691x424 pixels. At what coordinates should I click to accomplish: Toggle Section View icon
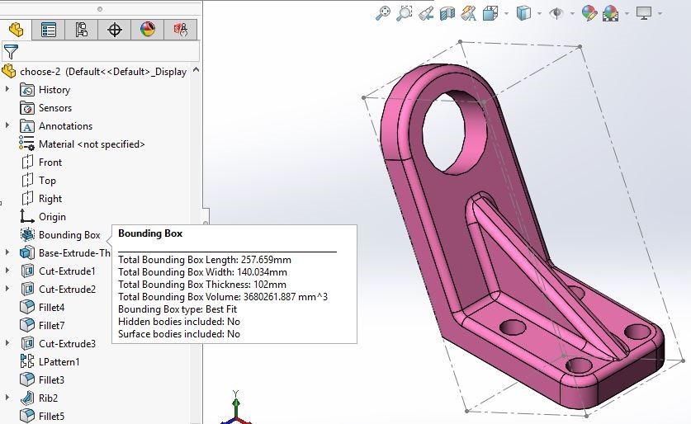[x=447, y=13]
